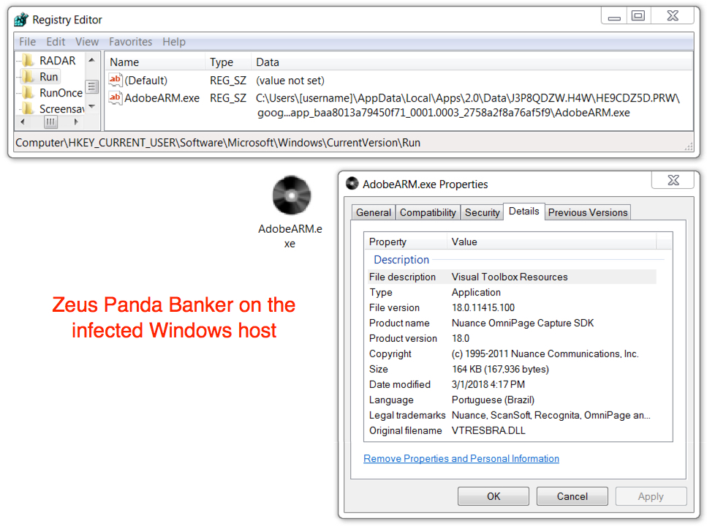Click the OK button

pos(494,496)
